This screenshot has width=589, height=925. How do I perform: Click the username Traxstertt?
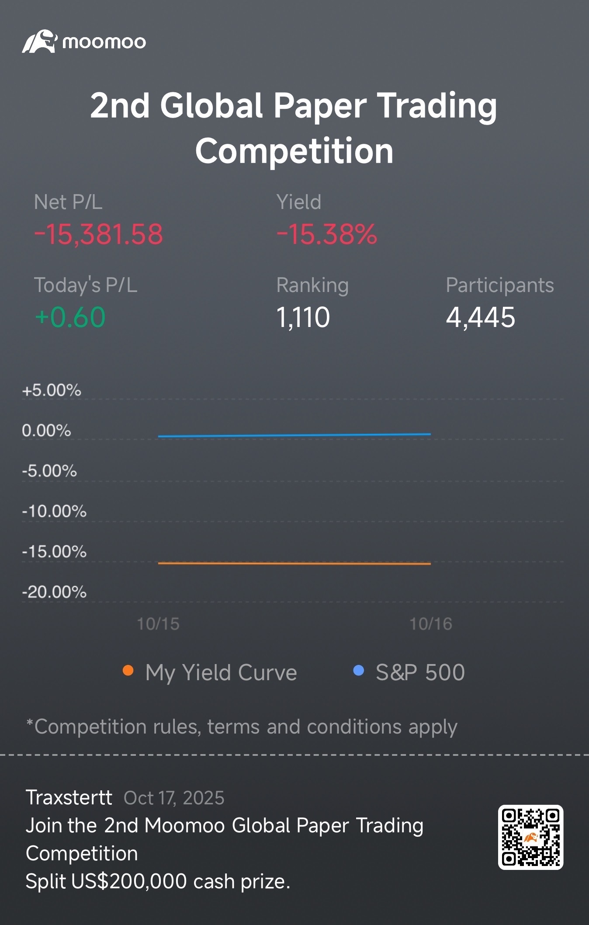click(69, 797)
